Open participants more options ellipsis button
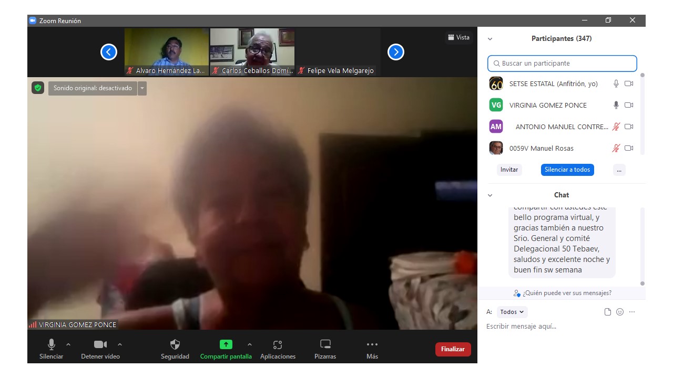The width and height of the screenshot is (673, 378). [619, 170]
